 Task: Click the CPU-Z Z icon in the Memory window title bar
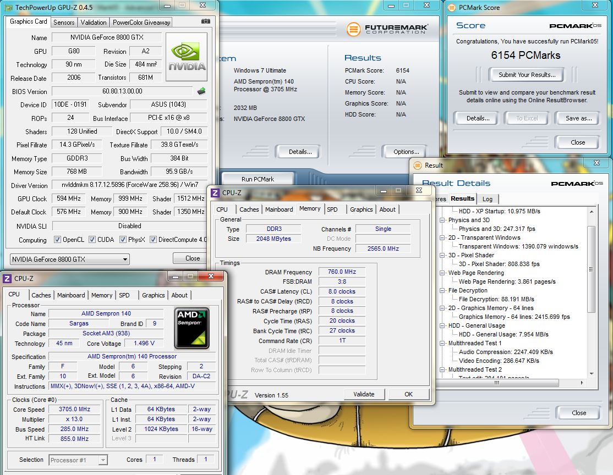click(x=215, y=193)
